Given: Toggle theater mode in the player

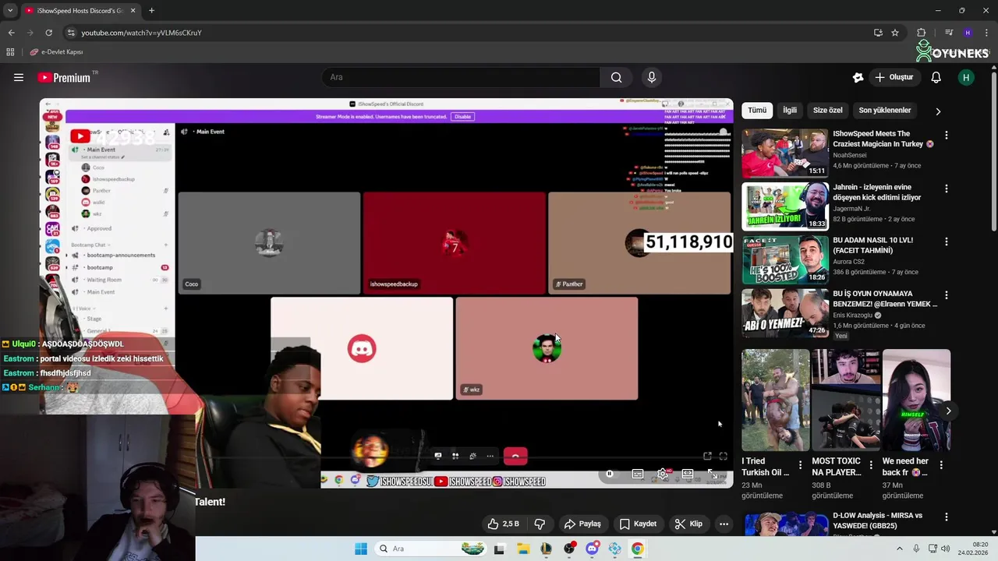Looking at the screenshot, I should click(688, 474).
